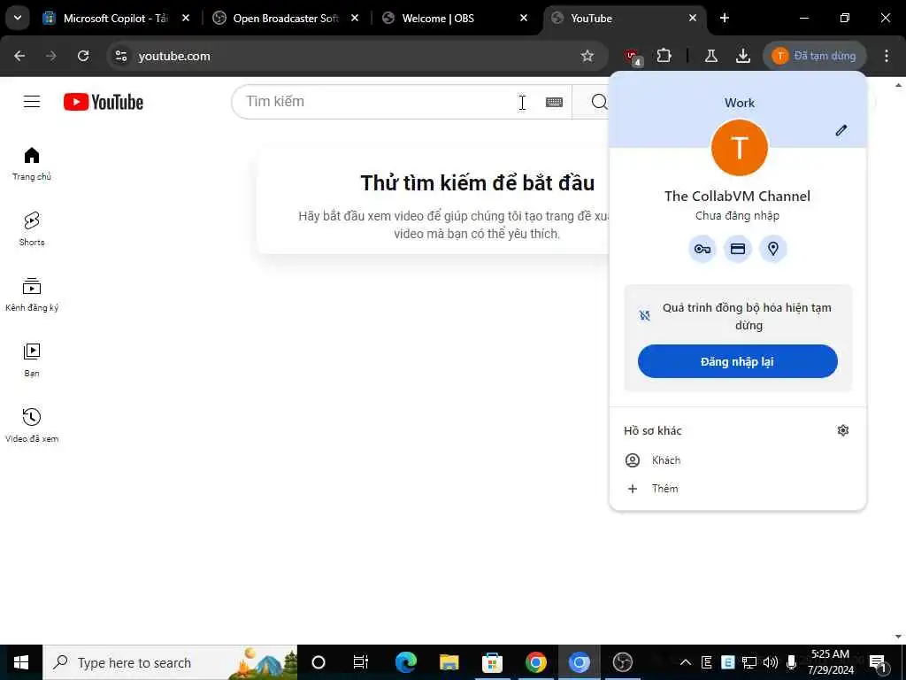Open a new tab with plus button
This screenshot has height=680, width=906.
click(x=725, y=19)
